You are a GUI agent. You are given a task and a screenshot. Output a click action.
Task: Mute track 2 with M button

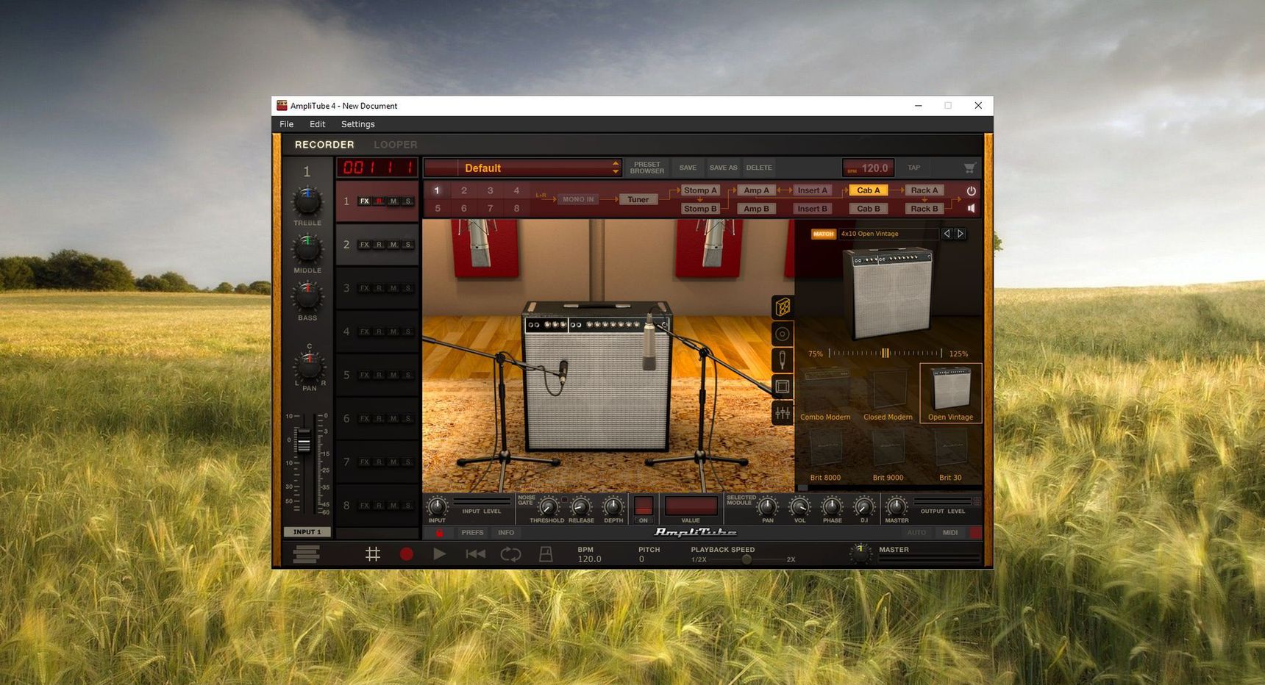(393, 245)
